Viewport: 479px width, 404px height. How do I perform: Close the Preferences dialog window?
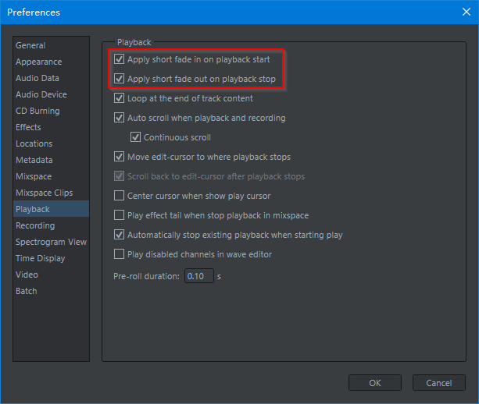coord(466,12)
